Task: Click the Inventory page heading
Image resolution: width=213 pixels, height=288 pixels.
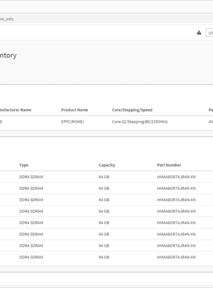Action: pos(8,55)
